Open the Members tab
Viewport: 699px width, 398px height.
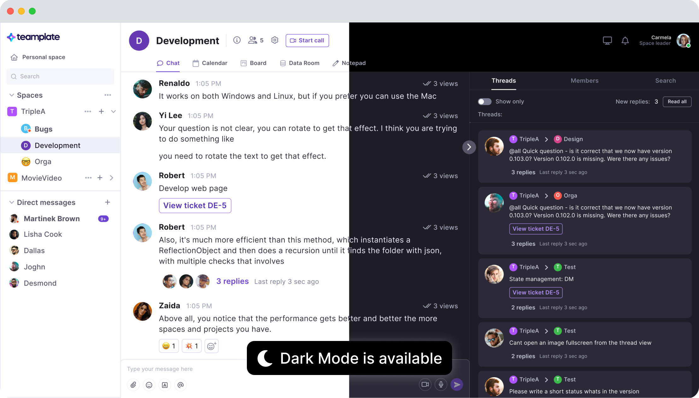pos(585,81)
